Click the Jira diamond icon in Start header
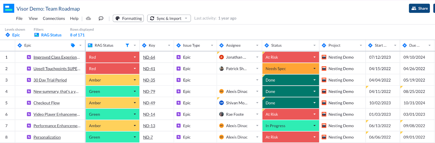435x143 pixels. [x=370, y=45]
